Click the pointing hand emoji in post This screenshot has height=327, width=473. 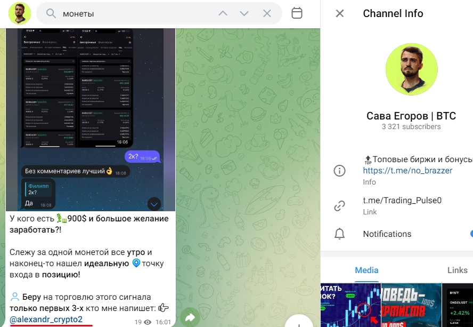pos(164,308)
